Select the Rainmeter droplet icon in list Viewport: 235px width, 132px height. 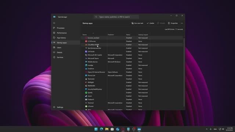[x=86, y=79]
